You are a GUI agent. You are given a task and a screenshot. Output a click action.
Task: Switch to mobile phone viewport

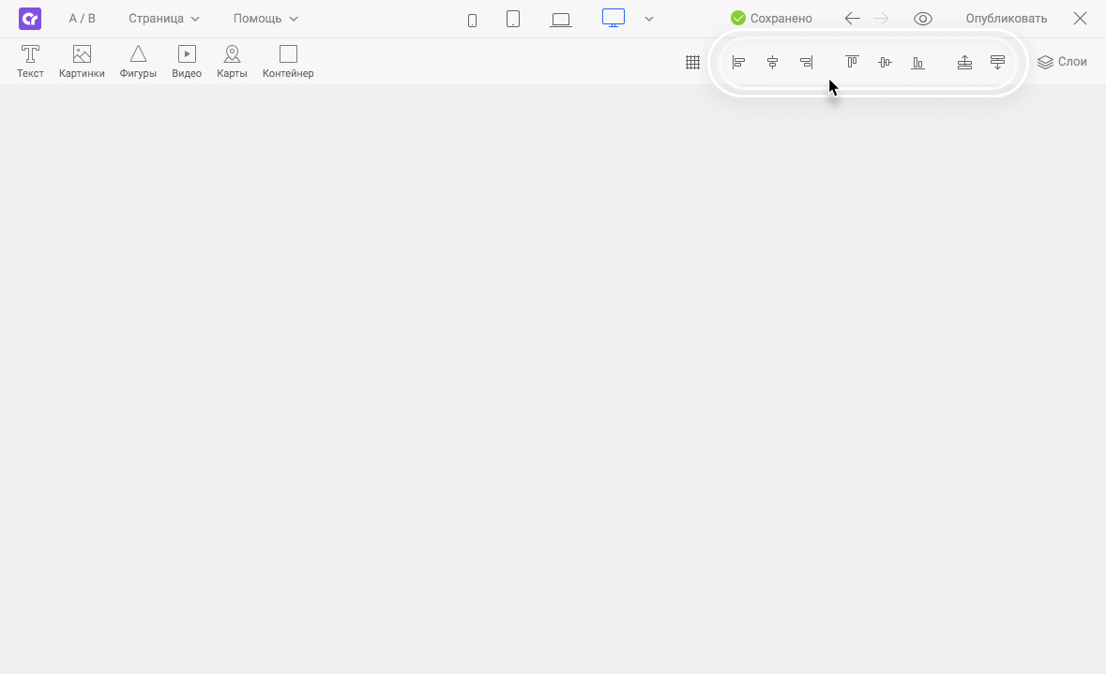pyautogui.click(x=472, y=20)
